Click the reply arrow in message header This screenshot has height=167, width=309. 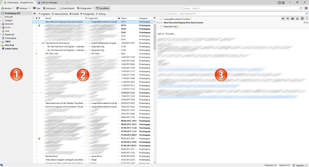(x=283, y=18)
